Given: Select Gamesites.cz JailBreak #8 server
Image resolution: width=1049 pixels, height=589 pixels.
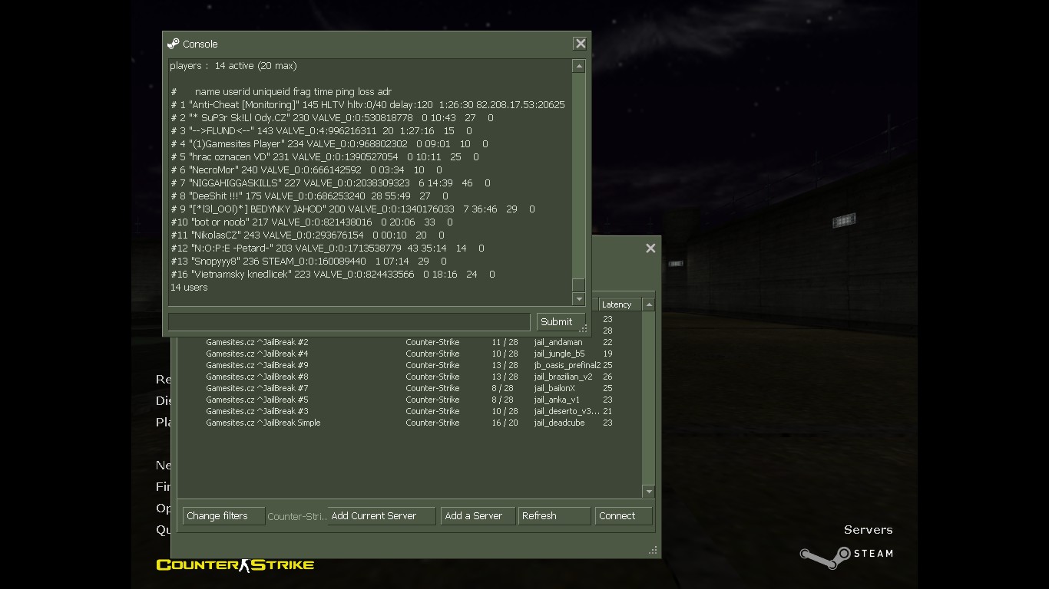Looking at the screenshot, I should (x=410, y=377).
